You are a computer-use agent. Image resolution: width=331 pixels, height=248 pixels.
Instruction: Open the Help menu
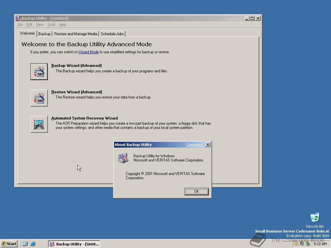pos(62,25)
